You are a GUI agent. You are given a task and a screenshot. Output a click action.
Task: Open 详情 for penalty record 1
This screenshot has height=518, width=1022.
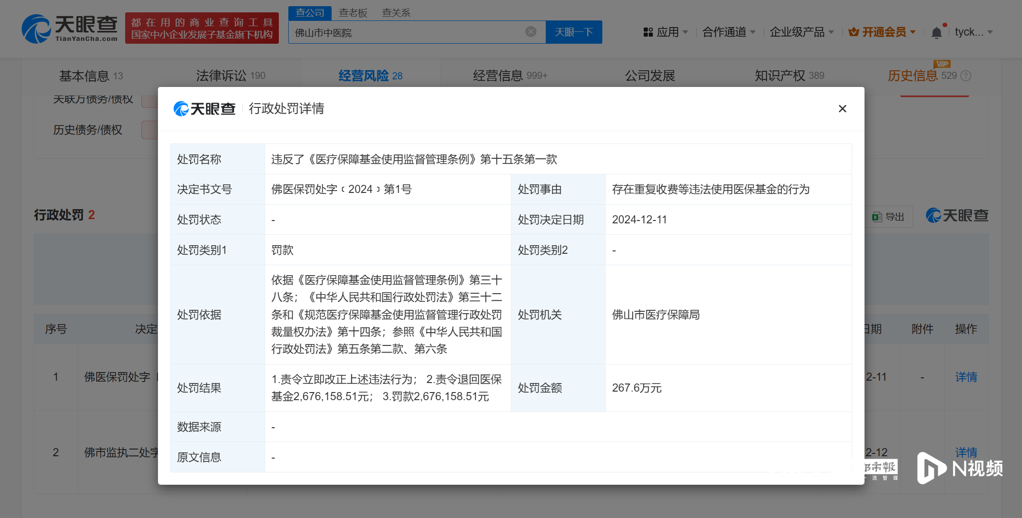[x=966, y=377]
